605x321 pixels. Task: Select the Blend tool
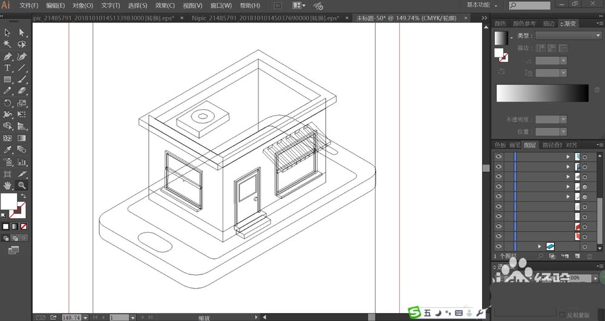22,149
